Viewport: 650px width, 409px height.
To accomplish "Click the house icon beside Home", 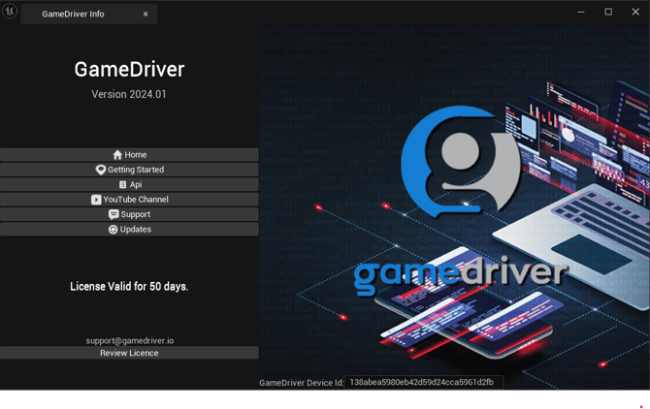I will [x=117, y=155].
